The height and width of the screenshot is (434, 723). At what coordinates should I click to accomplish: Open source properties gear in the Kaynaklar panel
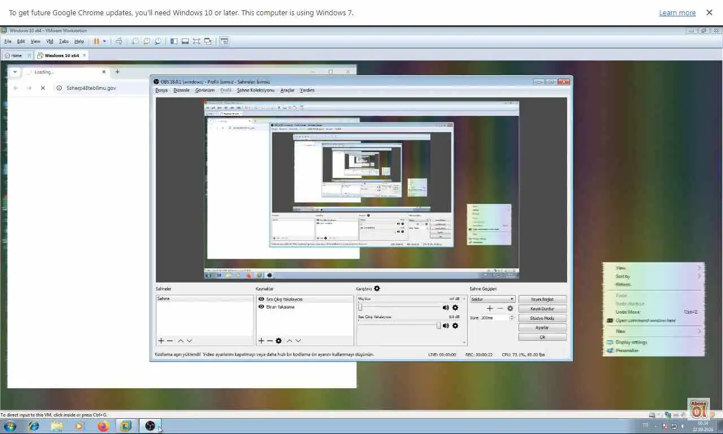click(278, 341)
